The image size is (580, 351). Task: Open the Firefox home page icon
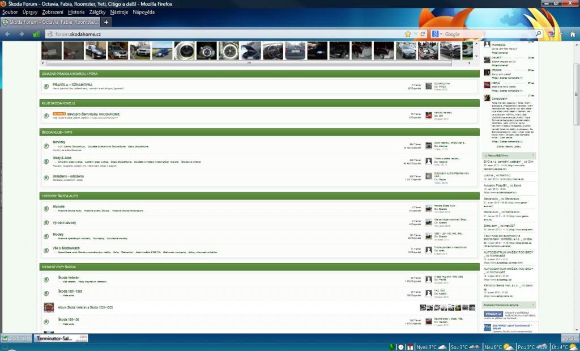tap(573, 34)
